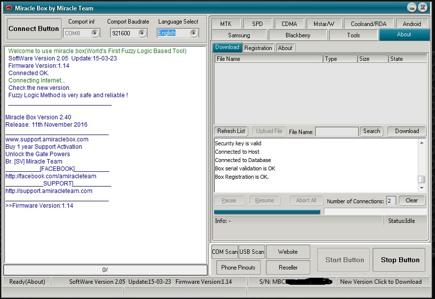
Task: Click the teal download progress bar
Action: pos(267,212)
